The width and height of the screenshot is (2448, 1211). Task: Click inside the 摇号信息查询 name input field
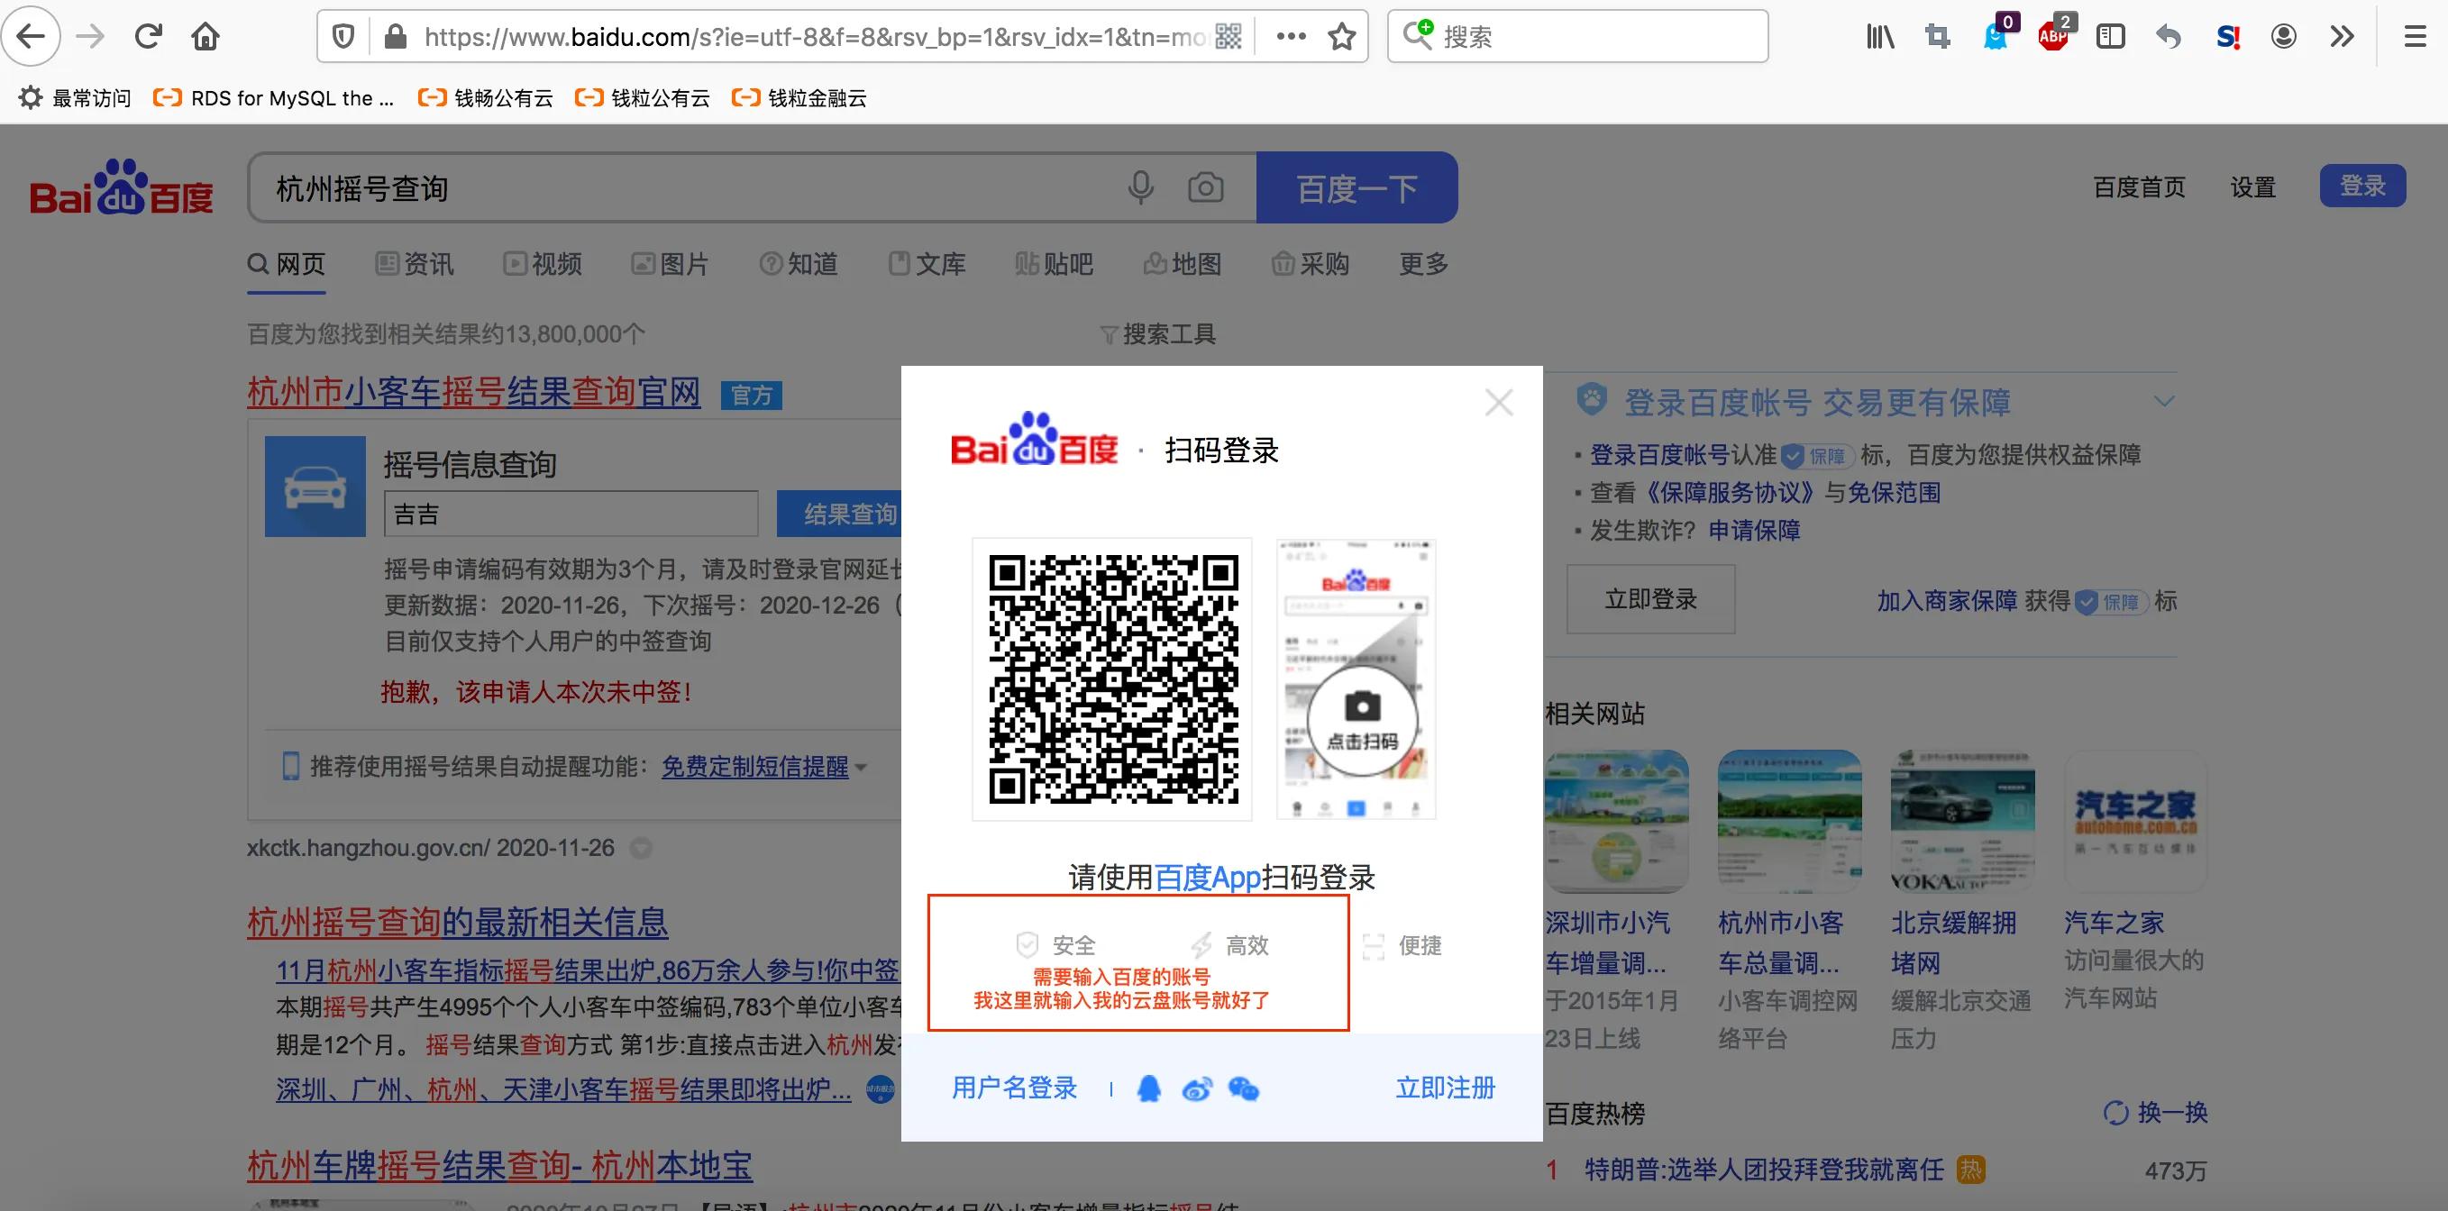point(571,513)
